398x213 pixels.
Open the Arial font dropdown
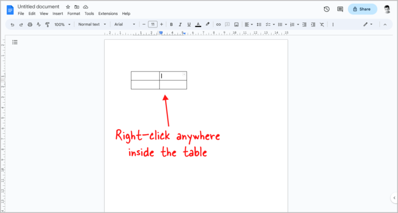click(124, 24)
